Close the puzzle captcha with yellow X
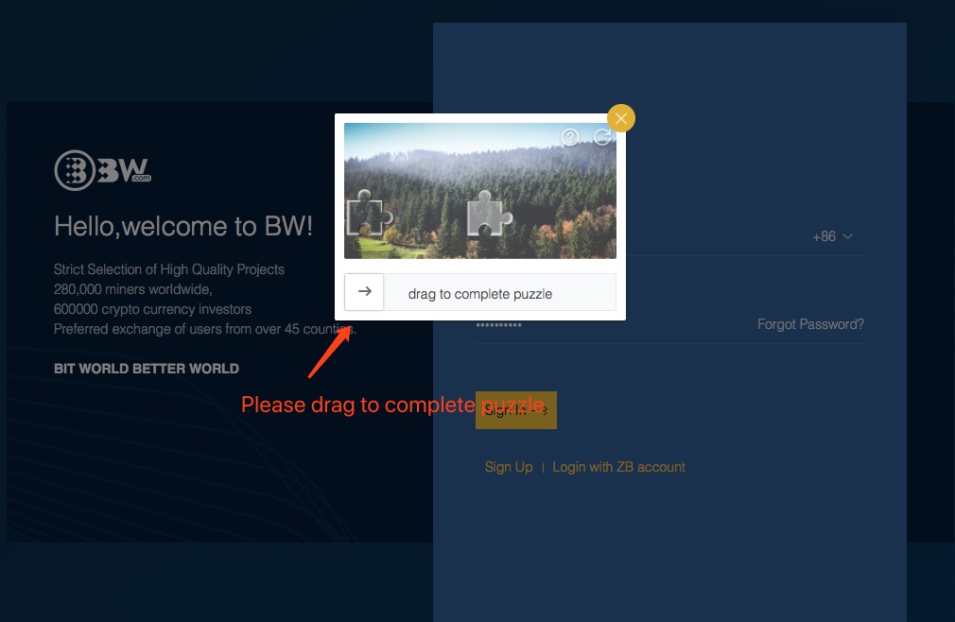 point(620,118)
